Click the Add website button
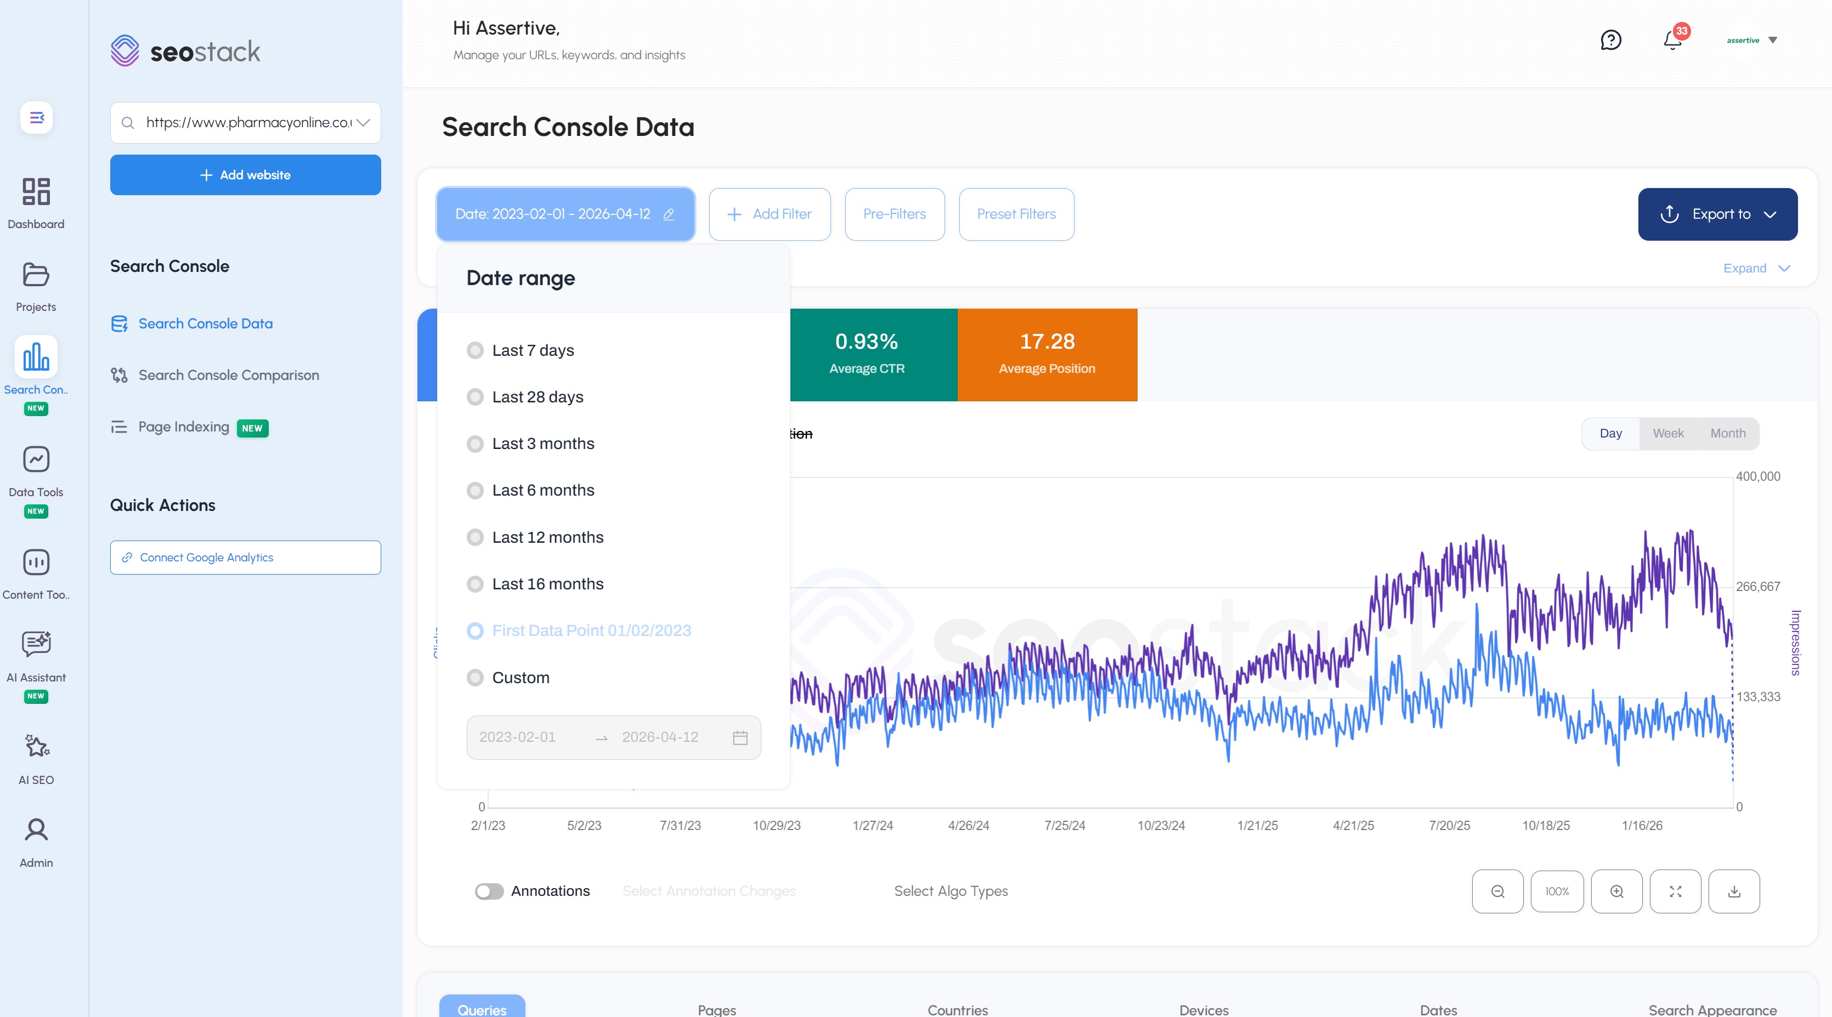The height and width of the screenshot is (1017, 1832). point(245,174)
